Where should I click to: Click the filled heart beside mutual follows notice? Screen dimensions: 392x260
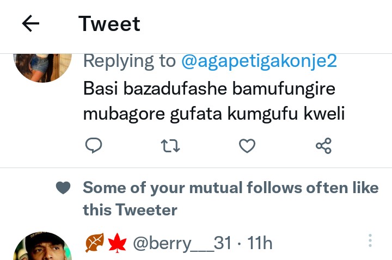(x=64, y=188)
